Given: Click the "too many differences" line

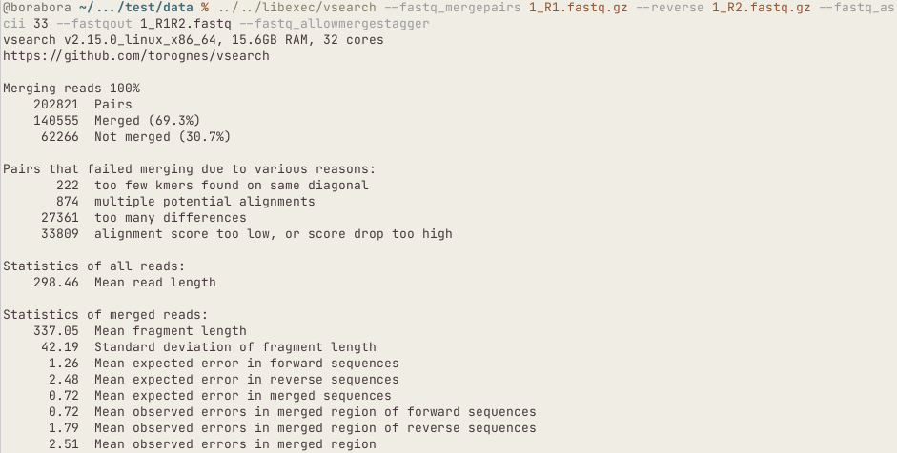Looking at the screenshot, I should pyautogui.click(x=170, y=218).
